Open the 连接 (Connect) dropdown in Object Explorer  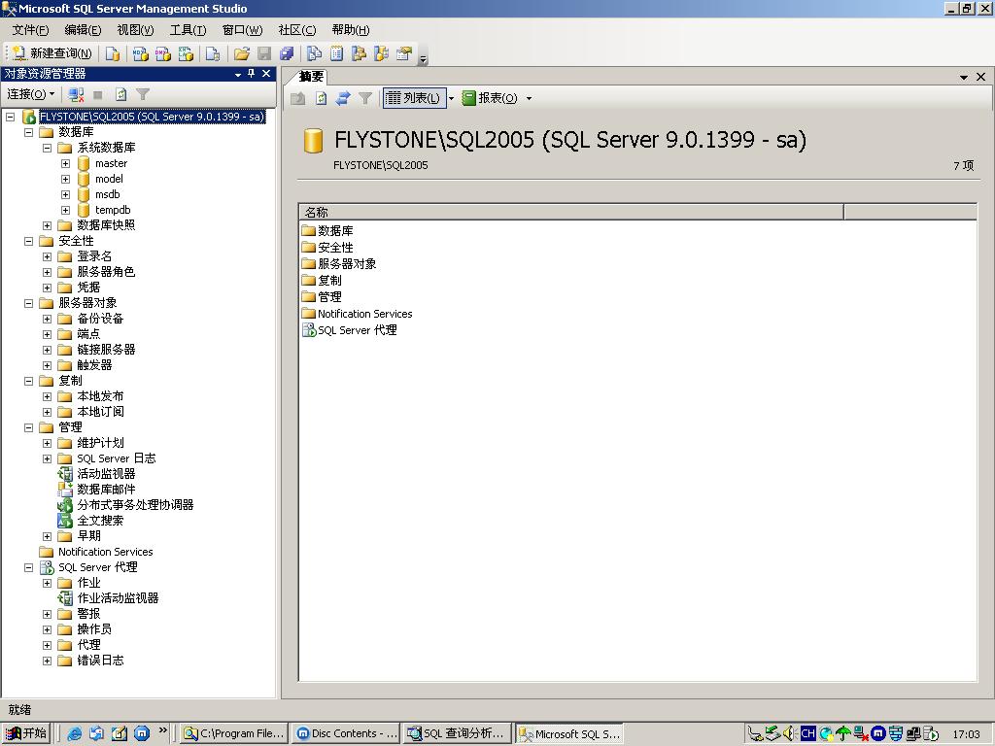coord(30,94)
